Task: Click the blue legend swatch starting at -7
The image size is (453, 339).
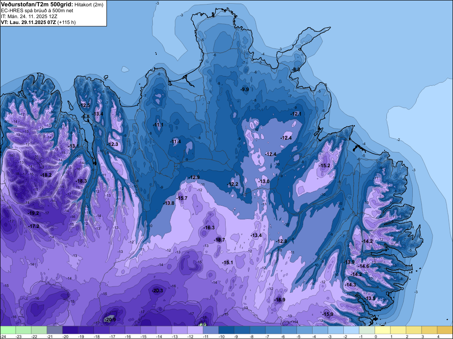Action: tap(273, 330)
